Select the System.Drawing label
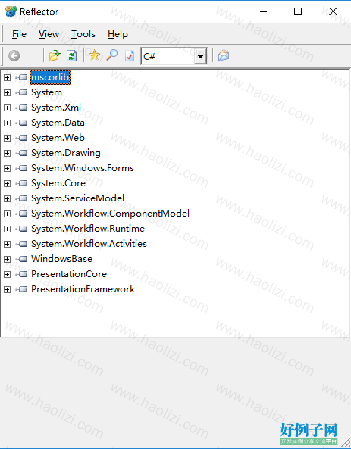Viewport: 351px width, 449px height. pyautogui.click(x=66, y=153)
